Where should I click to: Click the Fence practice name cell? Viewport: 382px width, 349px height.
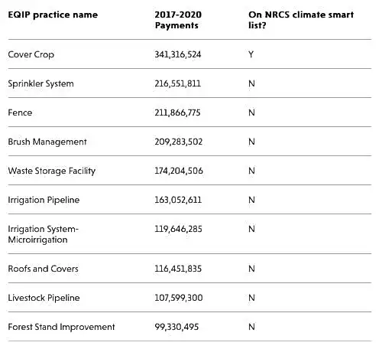click(20, 113)
